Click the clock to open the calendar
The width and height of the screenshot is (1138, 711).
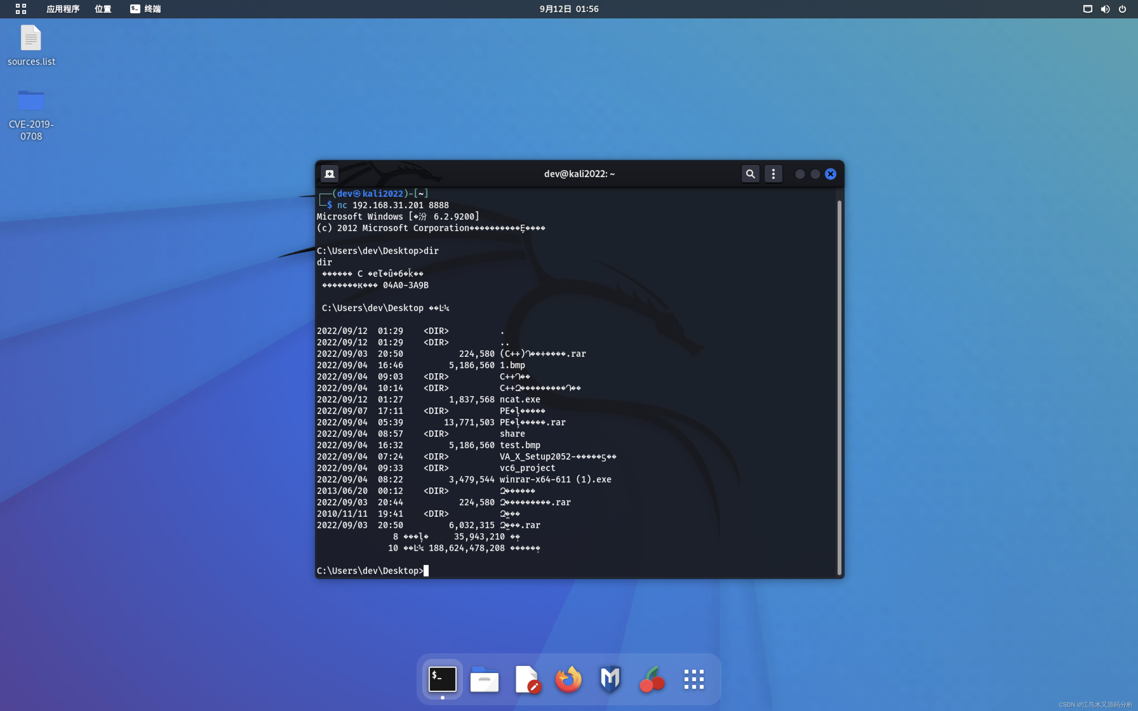(569, 9)
